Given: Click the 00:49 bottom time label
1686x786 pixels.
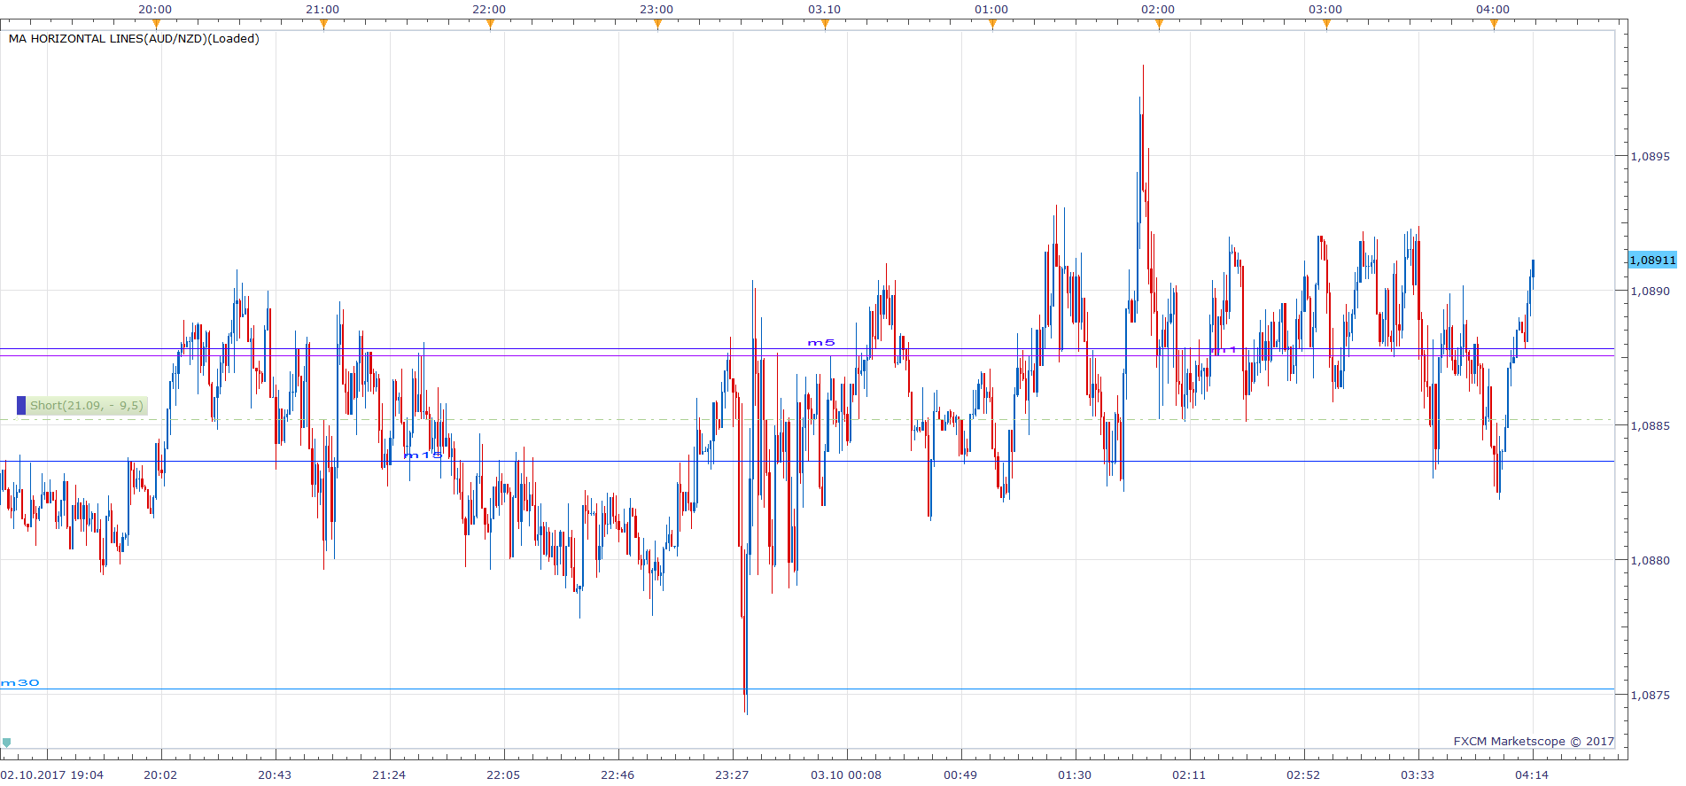Looking at the screenshot, I should pos(960,774).
